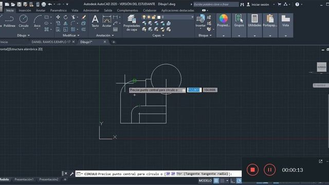Click Iniciar sesión
Image resolution: width=329 pixels, height=185 pixels.
(260, 5)
